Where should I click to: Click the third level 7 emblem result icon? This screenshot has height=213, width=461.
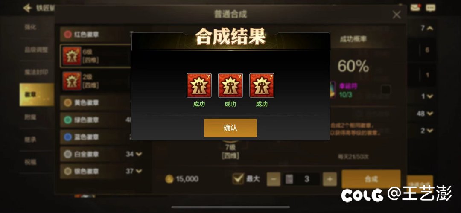[x=262, y=86]
